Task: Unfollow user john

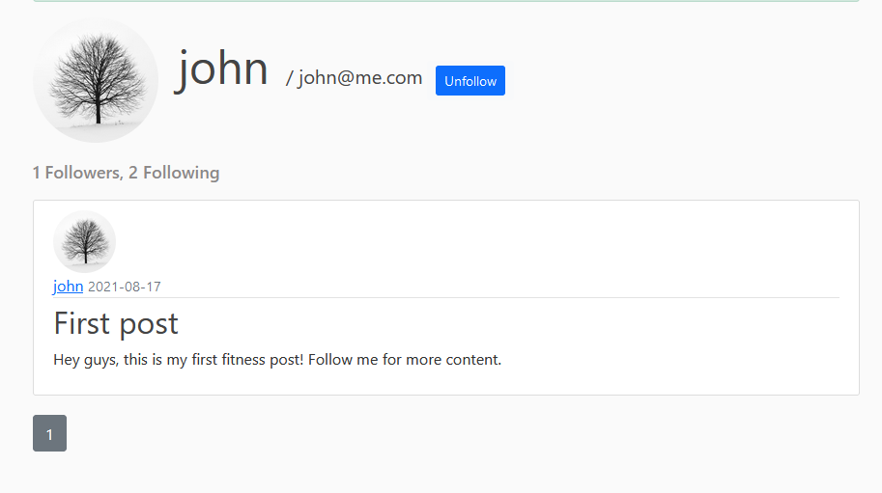Action: [x=470, y=81]
